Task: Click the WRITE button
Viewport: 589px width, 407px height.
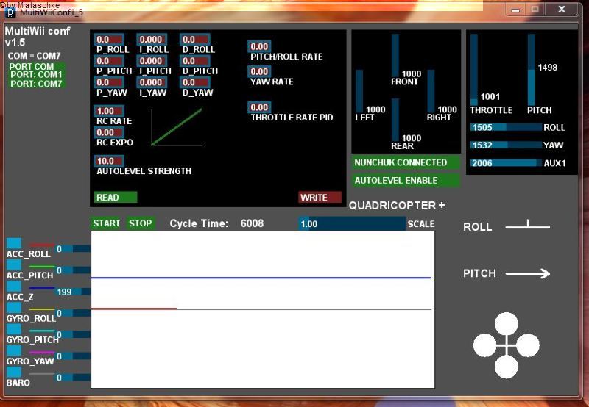Action: (x=320, y=197)
